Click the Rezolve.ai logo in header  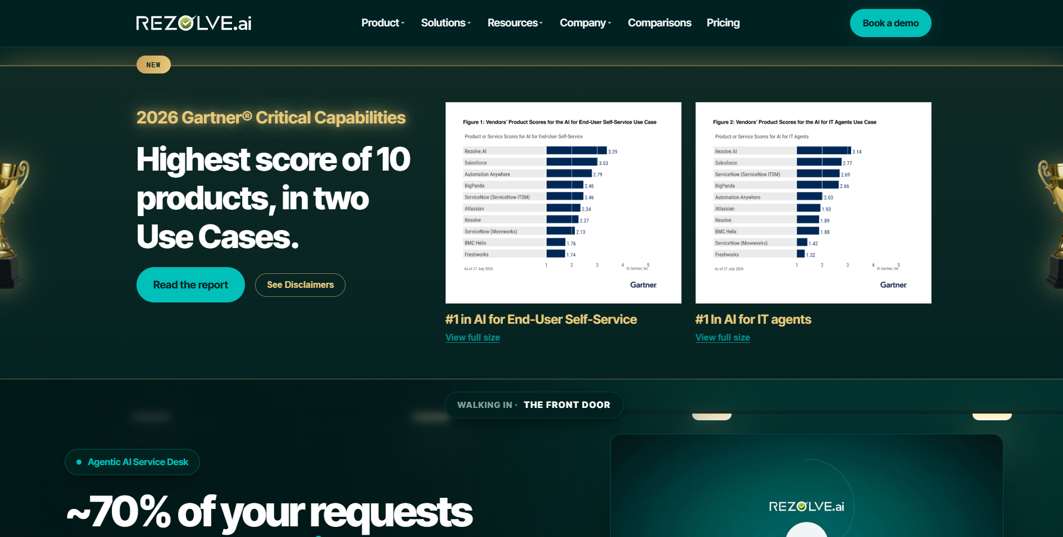pyautogui.click(x=194, y=23)
